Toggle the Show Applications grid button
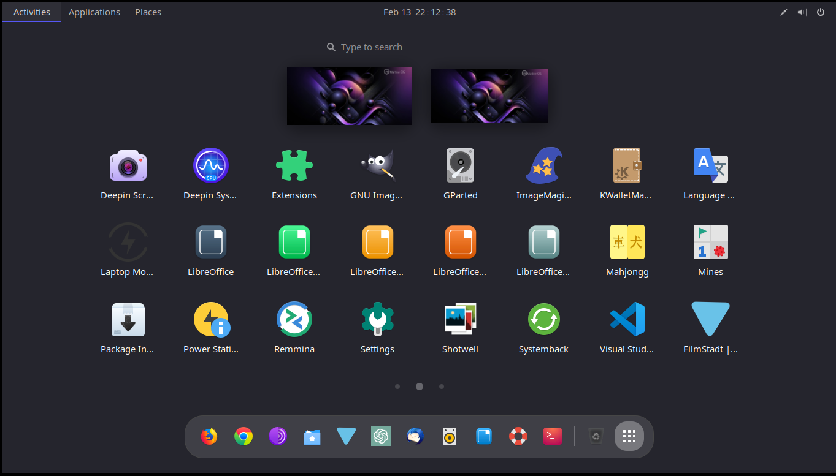836x476 pixels. tap(629, 437)
